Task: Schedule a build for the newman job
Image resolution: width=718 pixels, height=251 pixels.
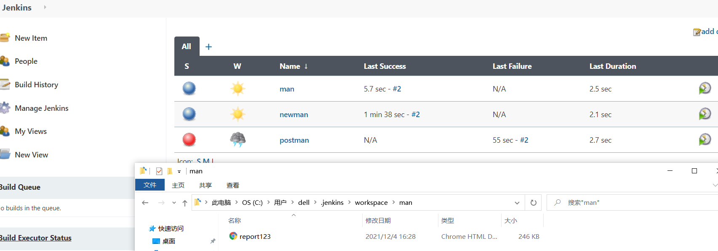Action: pyautogui.click(x=705, y=114)
